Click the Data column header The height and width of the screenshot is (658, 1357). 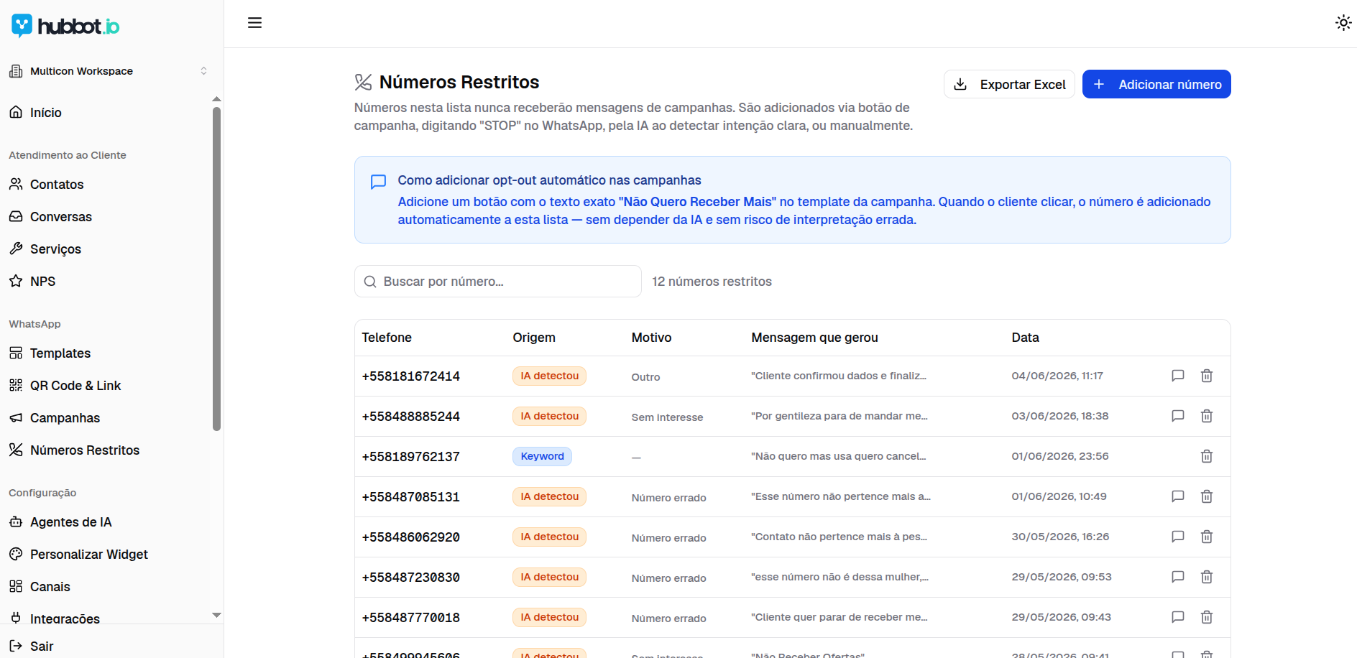[1025, 338]
